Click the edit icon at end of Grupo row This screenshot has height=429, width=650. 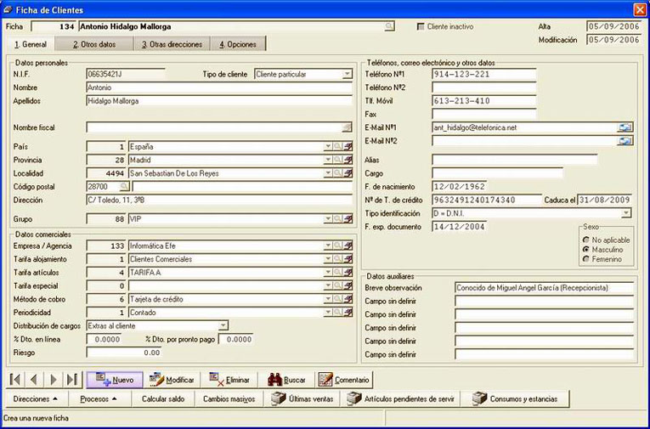coord(348,219)
